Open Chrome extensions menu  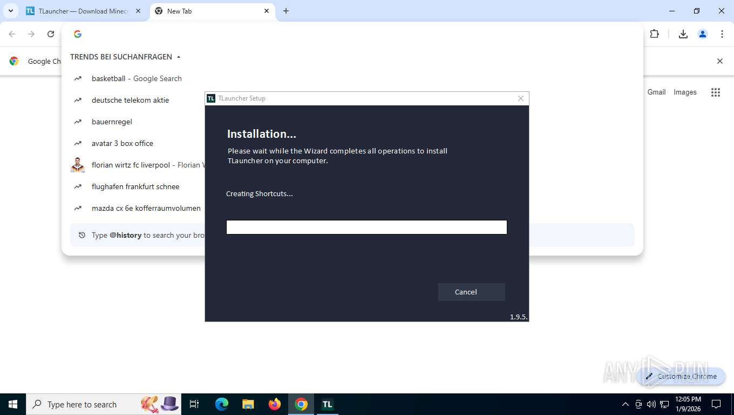(x=655, y=34)
